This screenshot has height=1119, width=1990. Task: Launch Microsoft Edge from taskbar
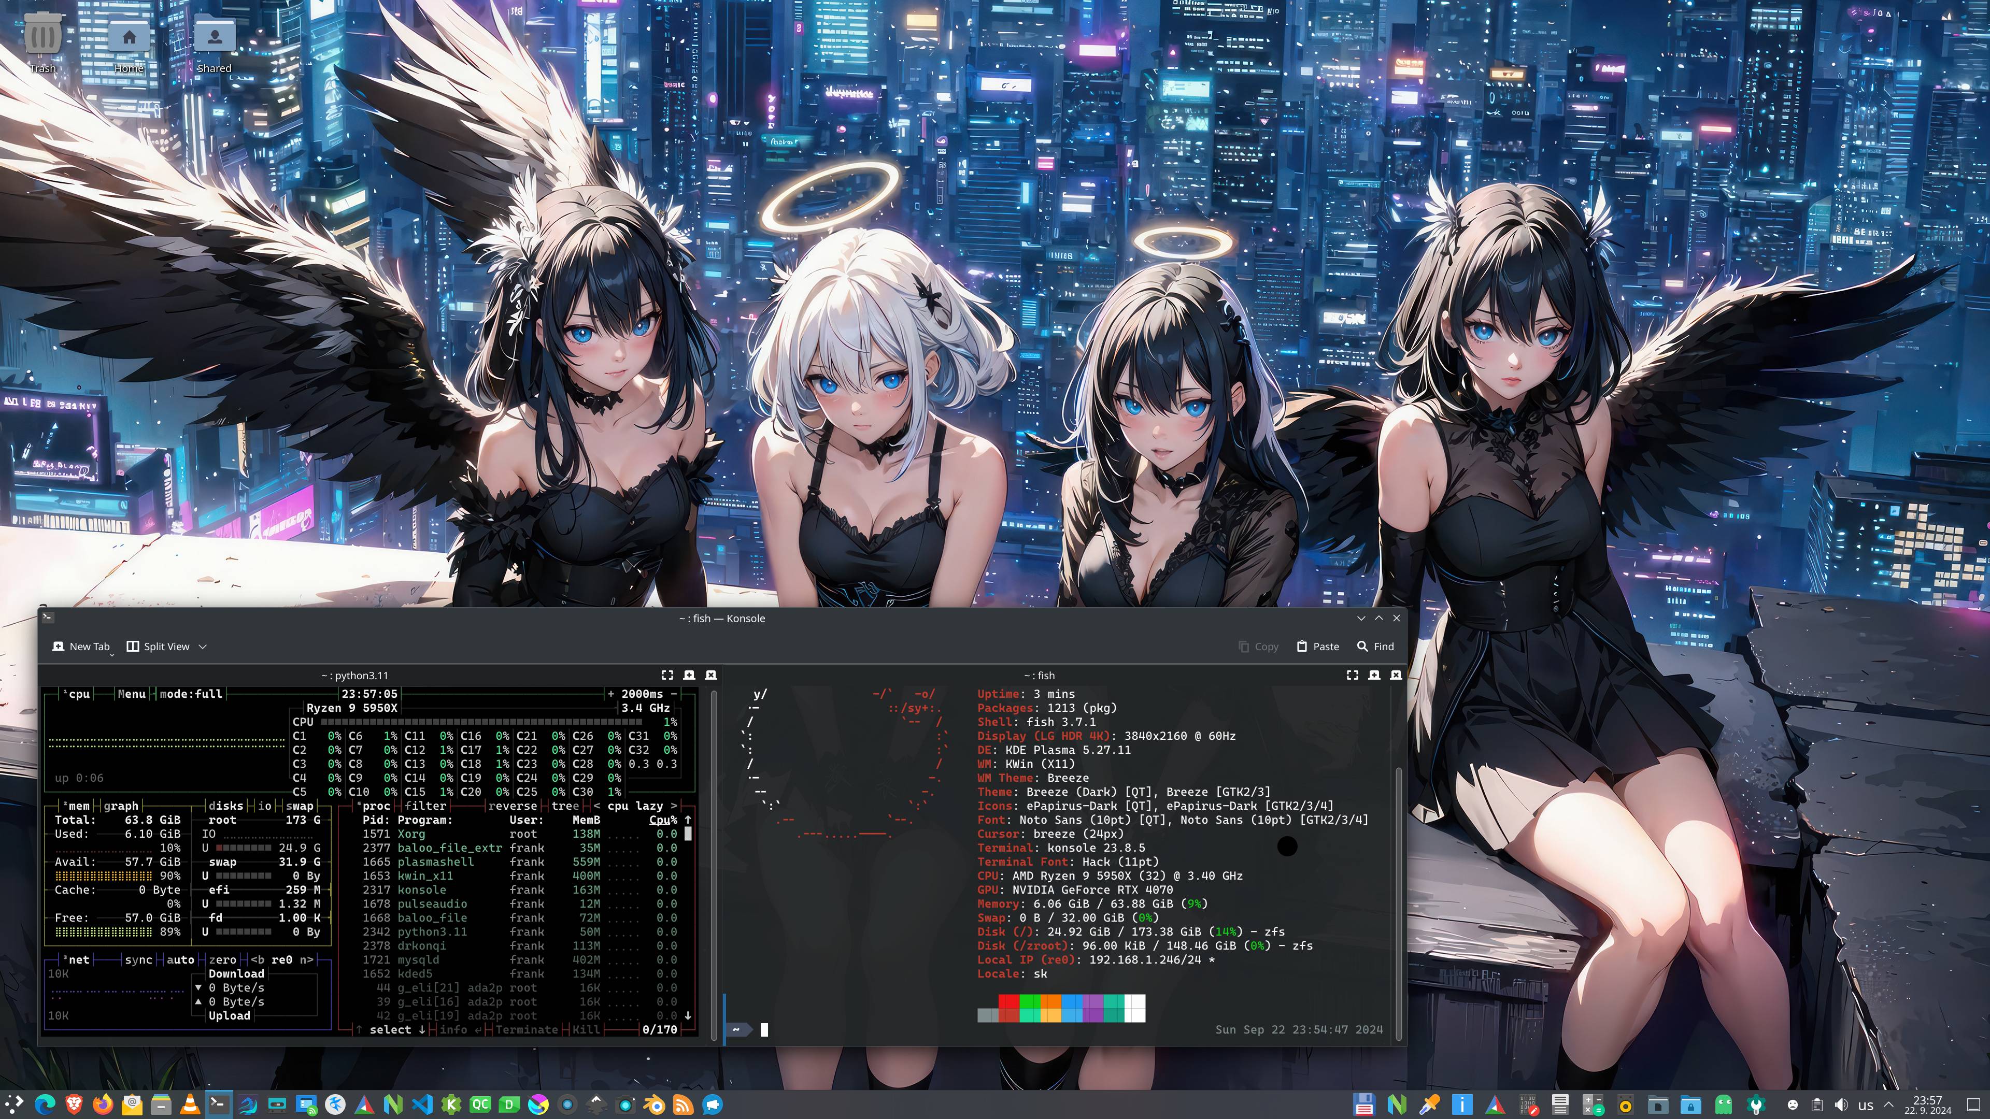pyautogui.click(x=45, y=1104)
